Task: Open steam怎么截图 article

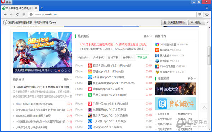Action: coord(33,116)
